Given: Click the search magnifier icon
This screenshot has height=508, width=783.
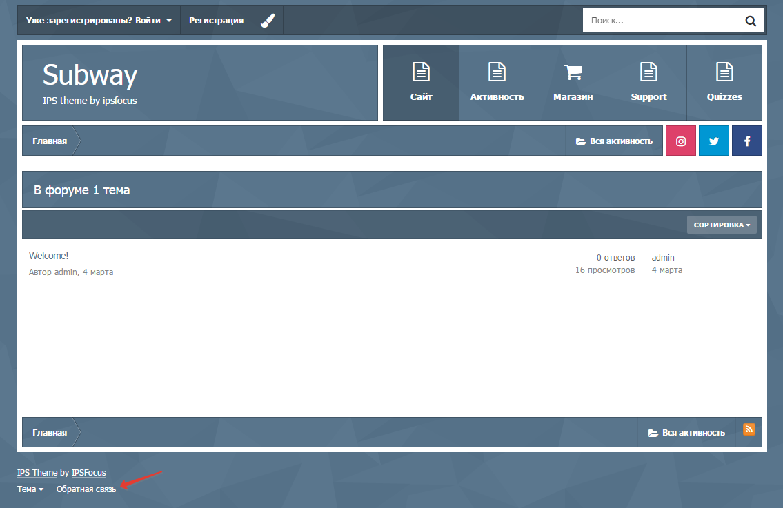Looking at the screenshot, I should [x=751, y=21].
